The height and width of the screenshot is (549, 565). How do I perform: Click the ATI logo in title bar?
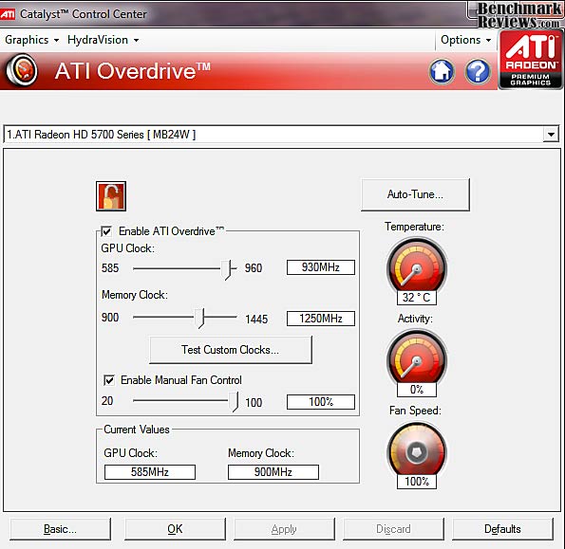pyautogui.click(x=8, y=14)
